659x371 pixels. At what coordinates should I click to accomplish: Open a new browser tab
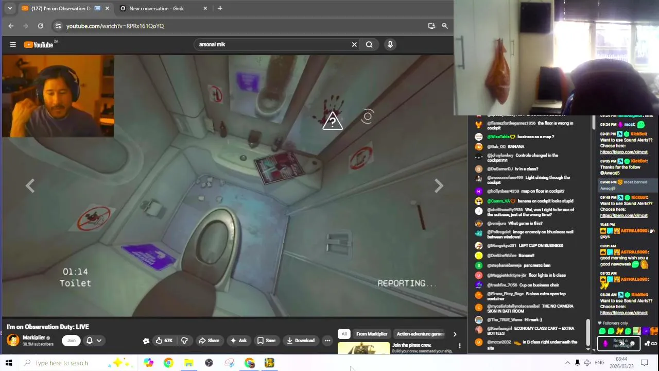pos(220,8)
